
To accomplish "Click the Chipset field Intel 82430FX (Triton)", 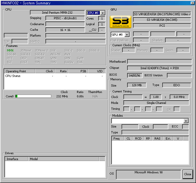I will click(x=160, y=68).
